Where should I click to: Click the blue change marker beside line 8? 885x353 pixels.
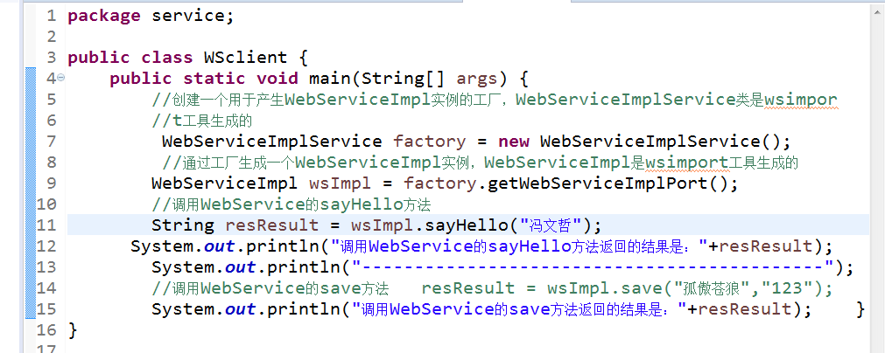coord(32,163)
